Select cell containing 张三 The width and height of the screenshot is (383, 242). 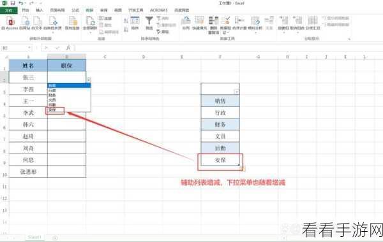click(x=28, y=77)
